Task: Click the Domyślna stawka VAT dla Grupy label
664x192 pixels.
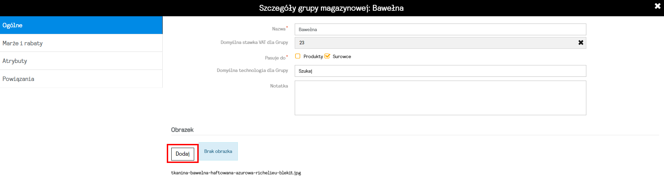Action: 254,43
